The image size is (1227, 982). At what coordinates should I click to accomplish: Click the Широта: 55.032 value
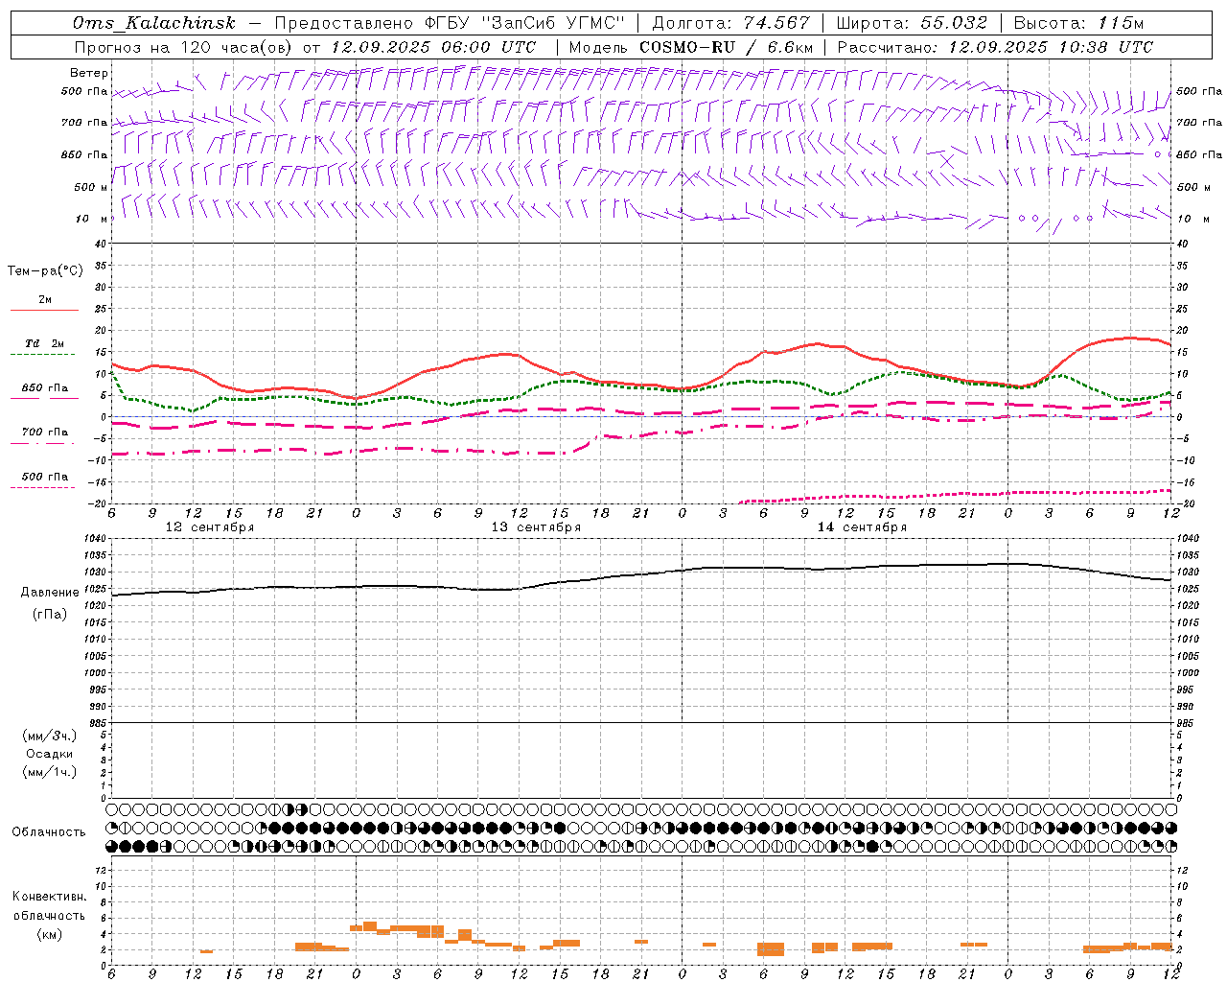912,23
